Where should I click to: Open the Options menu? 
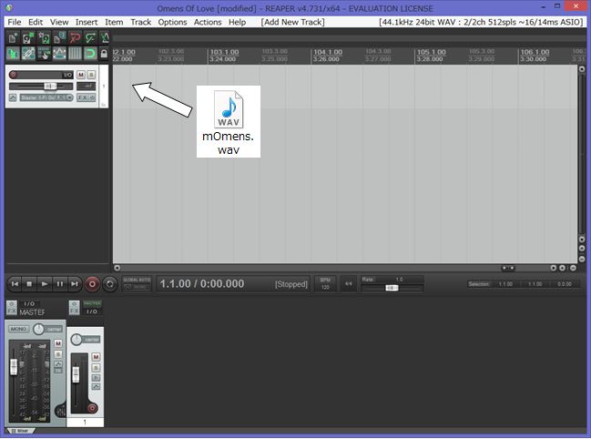point(172,21)
